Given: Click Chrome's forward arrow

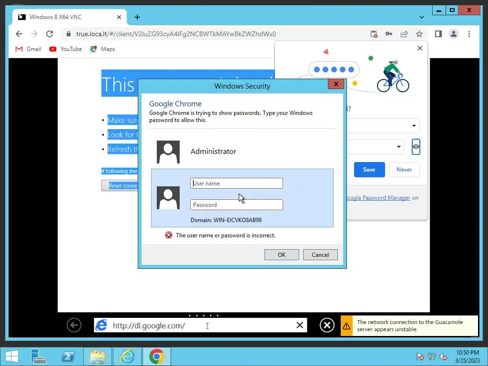Looking at the screenshot, I should [x=34, y=34].
